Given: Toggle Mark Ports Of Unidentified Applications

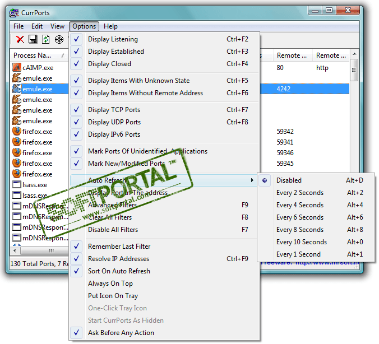Looking at the screenshot, I should tap(164, 151).
